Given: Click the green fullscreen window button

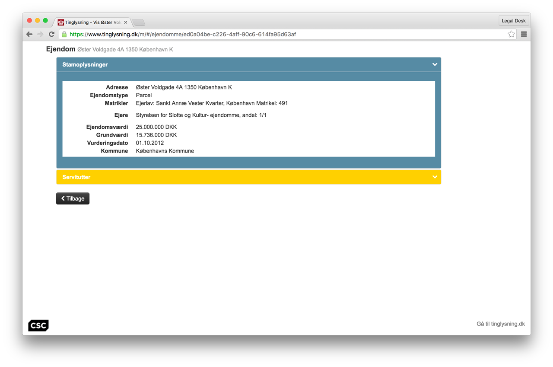Looking at the screenshot, I should pyautogui.click(x=45, y=20).
